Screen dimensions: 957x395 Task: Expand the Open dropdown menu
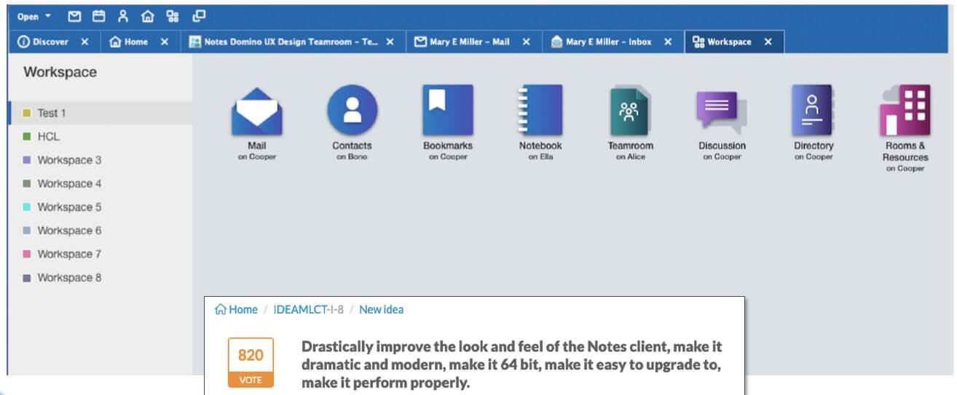(34, 16)
